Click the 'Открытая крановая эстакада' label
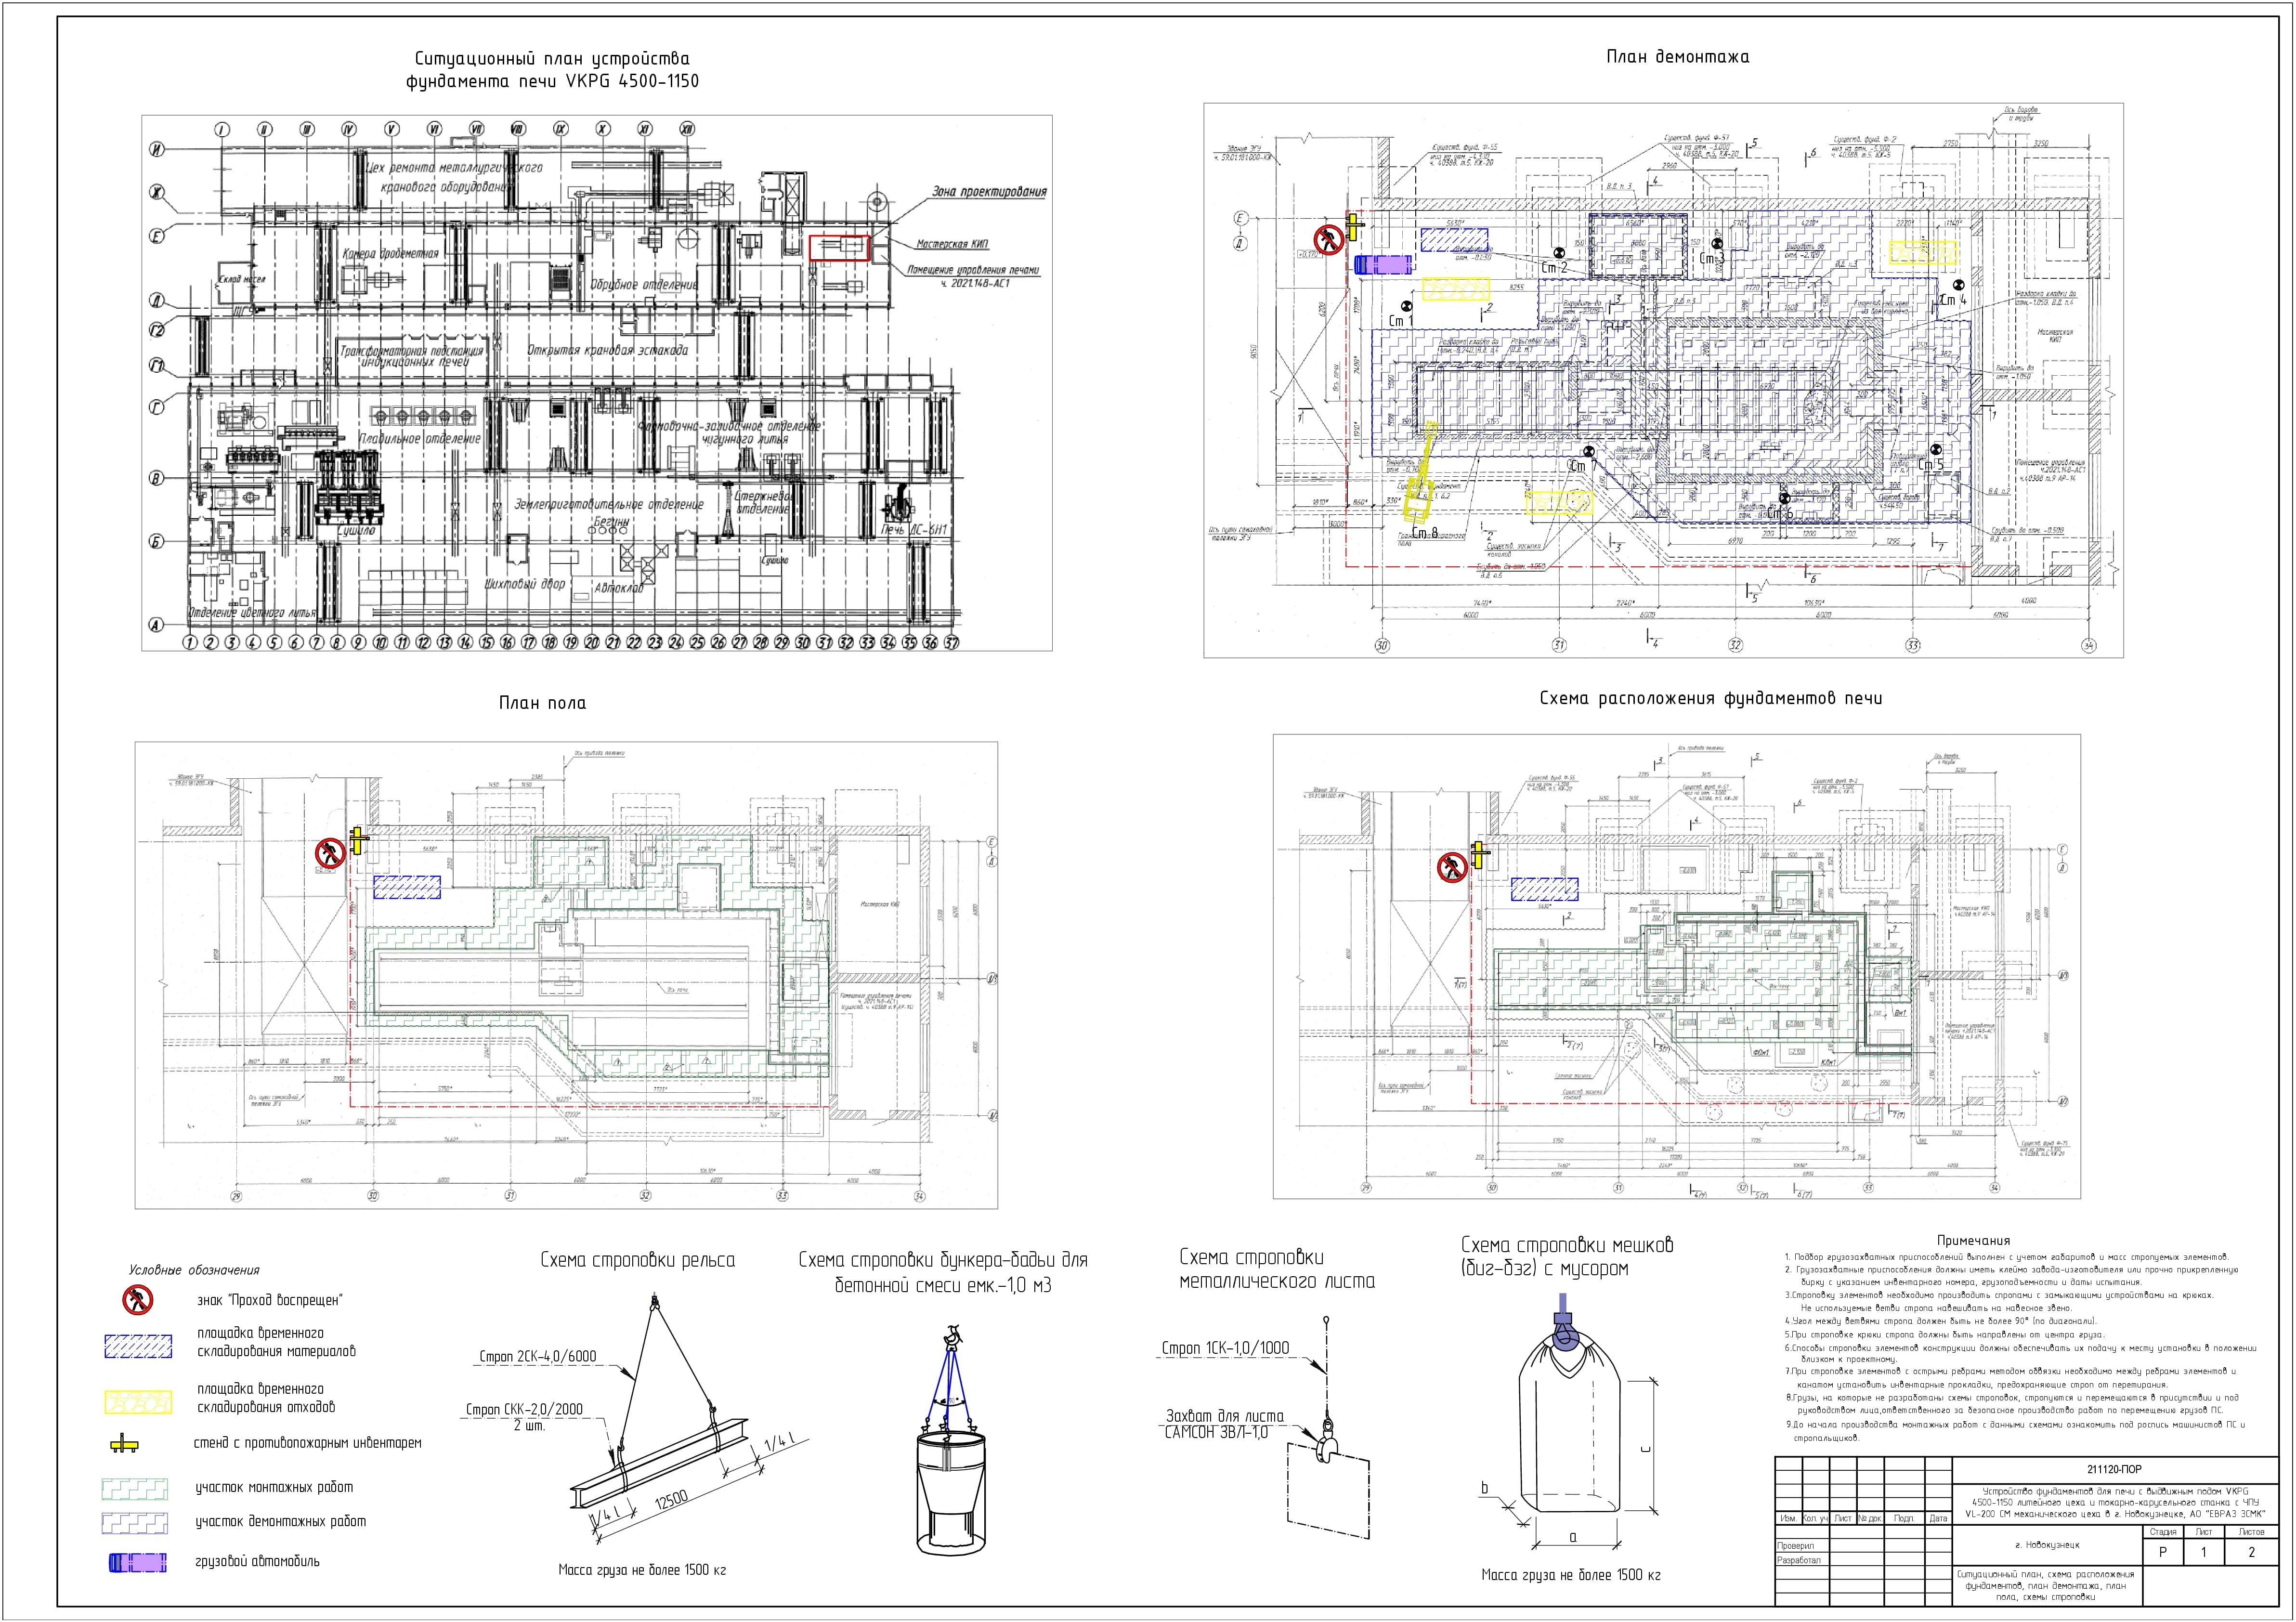This screenshot has height=1622, width=2296. tap(608, 350)
